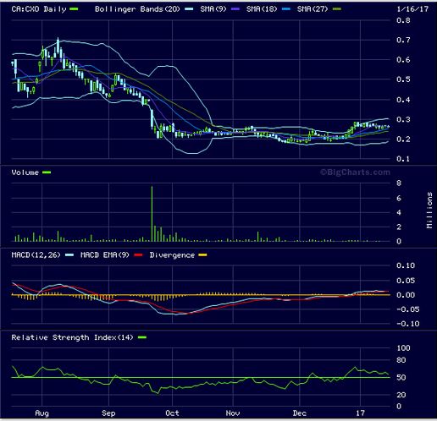
Task: Click the Oct month axis label
Action: click(172, 413)
